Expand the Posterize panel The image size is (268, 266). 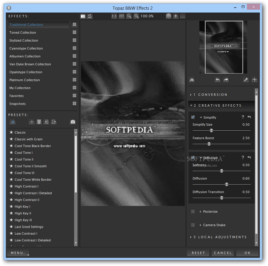(200, 212)
